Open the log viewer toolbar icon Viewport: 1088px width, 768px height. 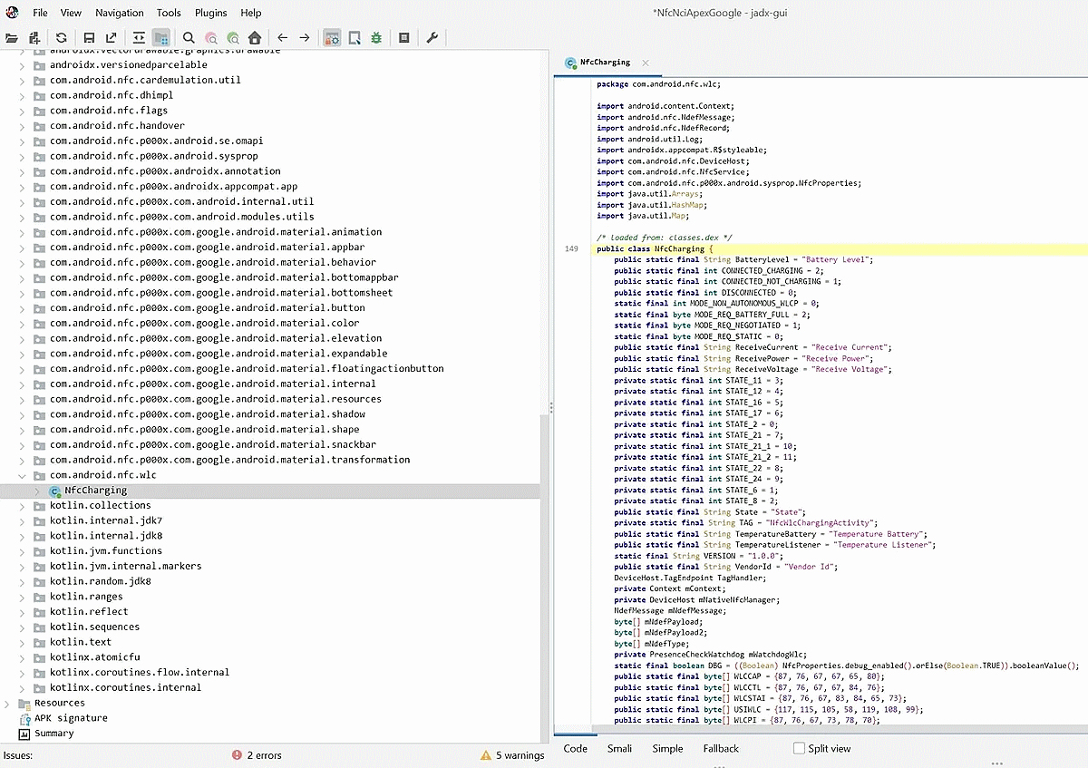pos(404,38)
